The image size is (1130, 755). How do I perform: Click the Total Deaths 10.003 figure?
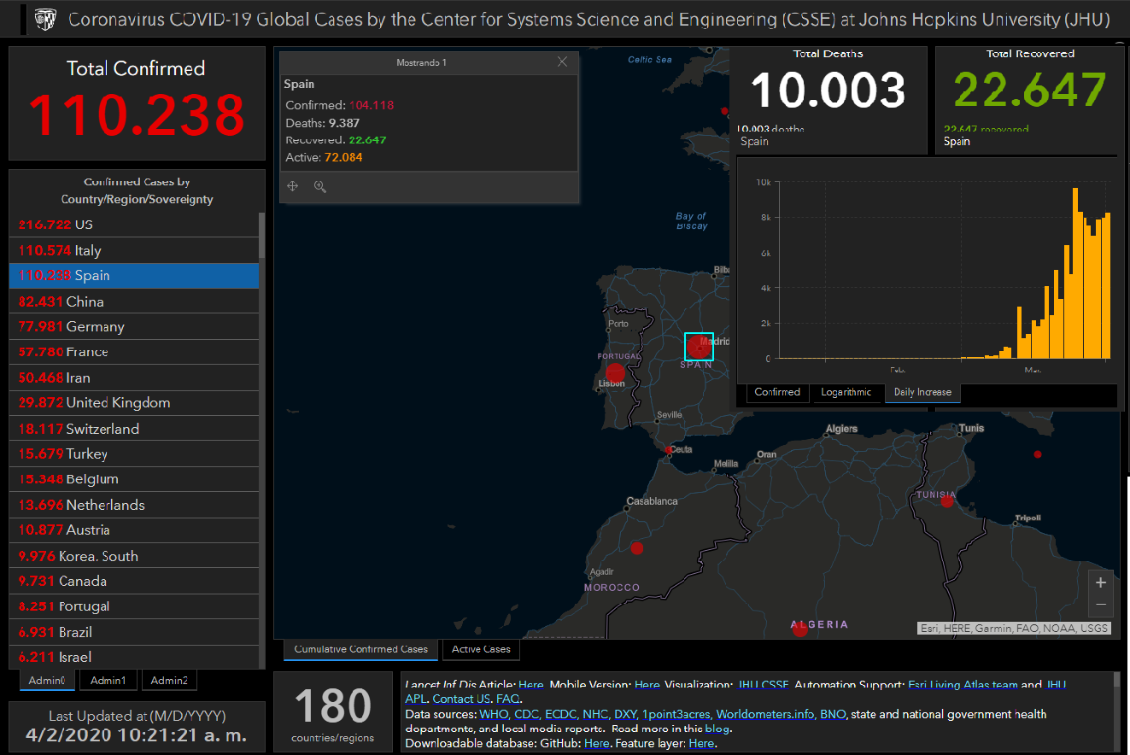[x=828, y=90]
